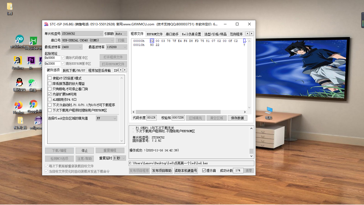Click the led.hex file path field
This screenshot has width=364, height=205.
click(x=191, y=163)
